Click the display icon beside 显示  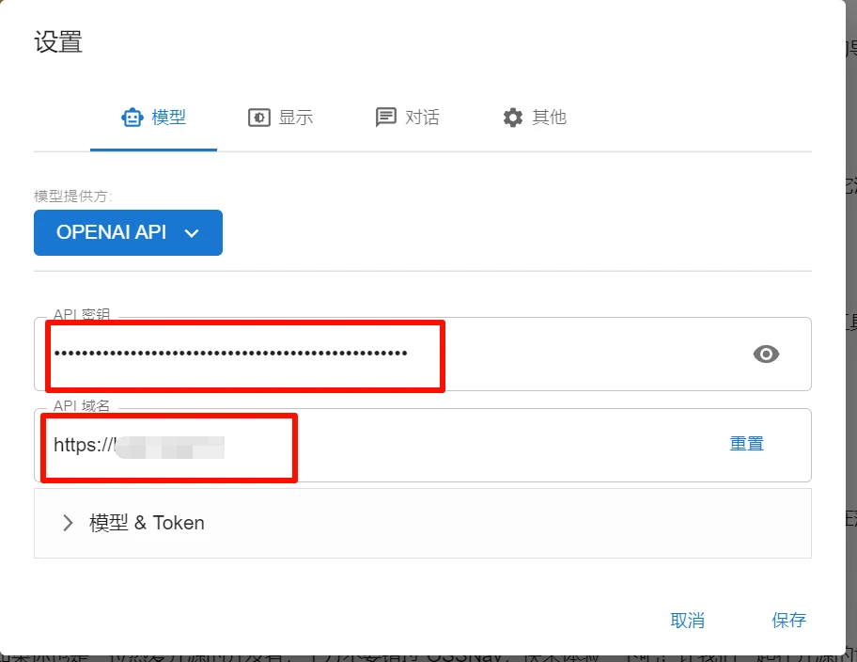pos(258,118)
